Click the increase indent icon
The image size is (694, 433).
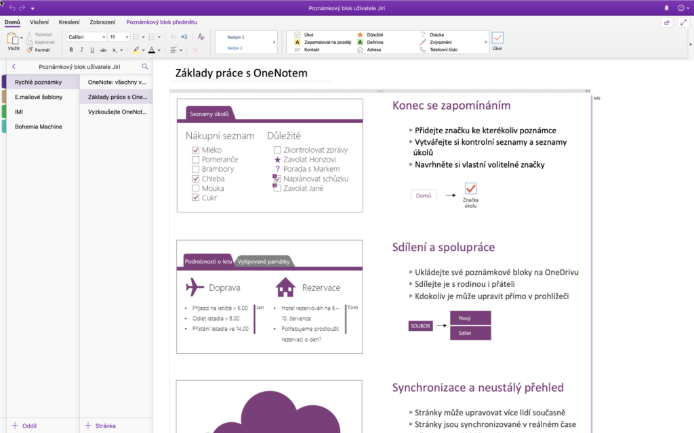pos(184,37)
